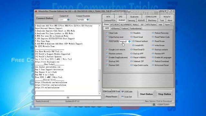Select the Google Lock remove option
The width and height of the screenshot is (206, 116).
pos(116,50)
